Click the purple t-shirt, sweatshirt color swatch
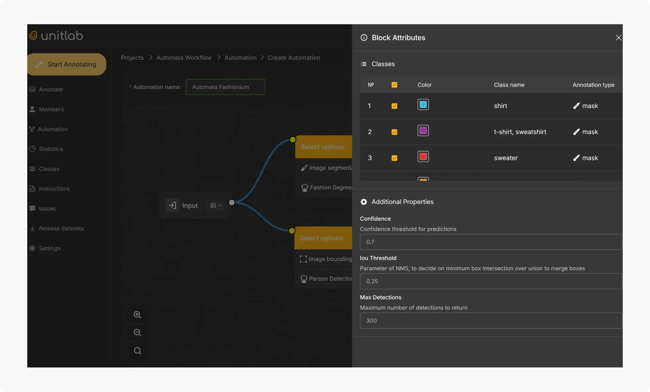This screenshot has width=650, height=392. tap(423, 131)
